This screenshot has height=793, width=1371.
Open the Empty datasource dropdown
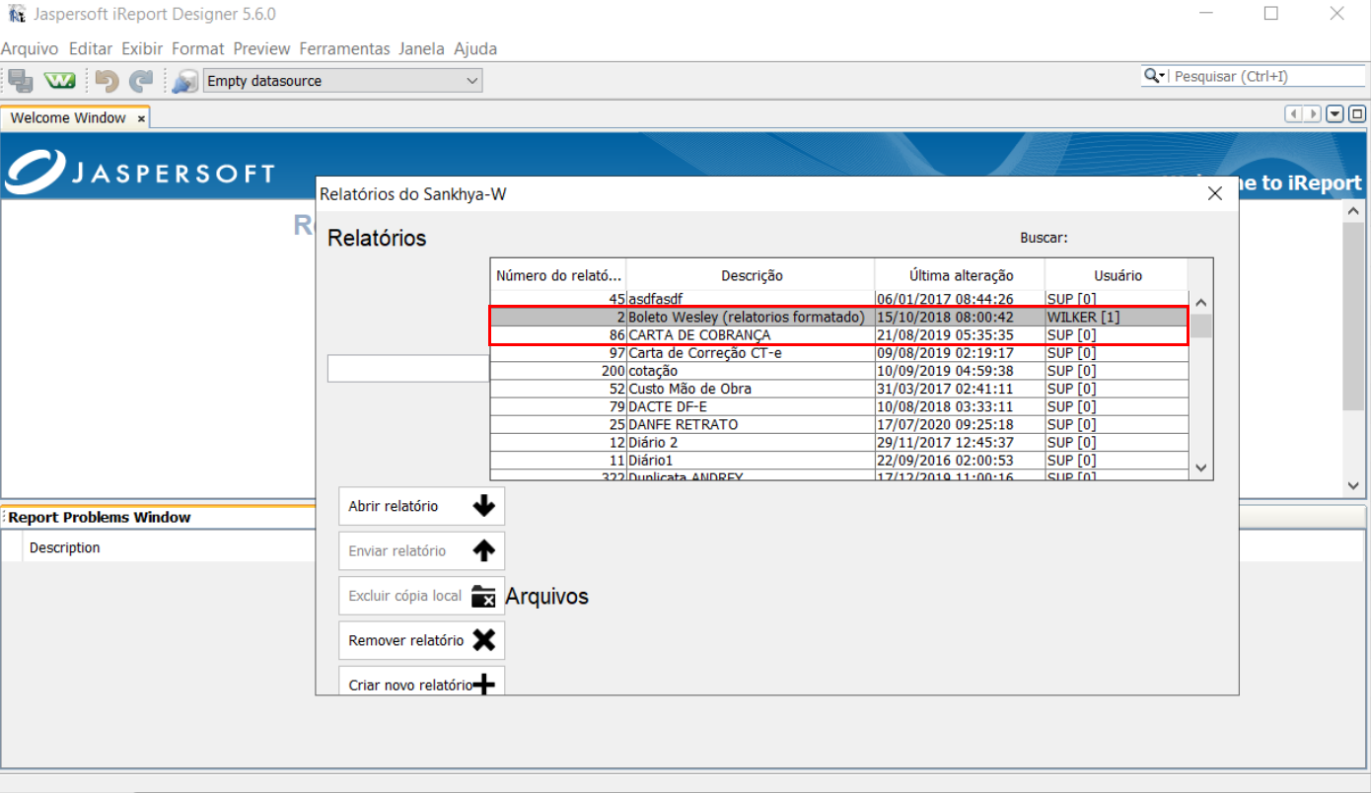(x=342, y=81)
